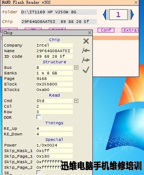Click the left blue arrow beside number 1

point(105,14)
